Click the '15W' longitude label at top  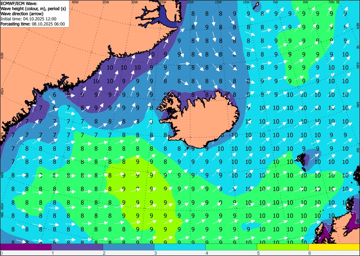point(219,2)
